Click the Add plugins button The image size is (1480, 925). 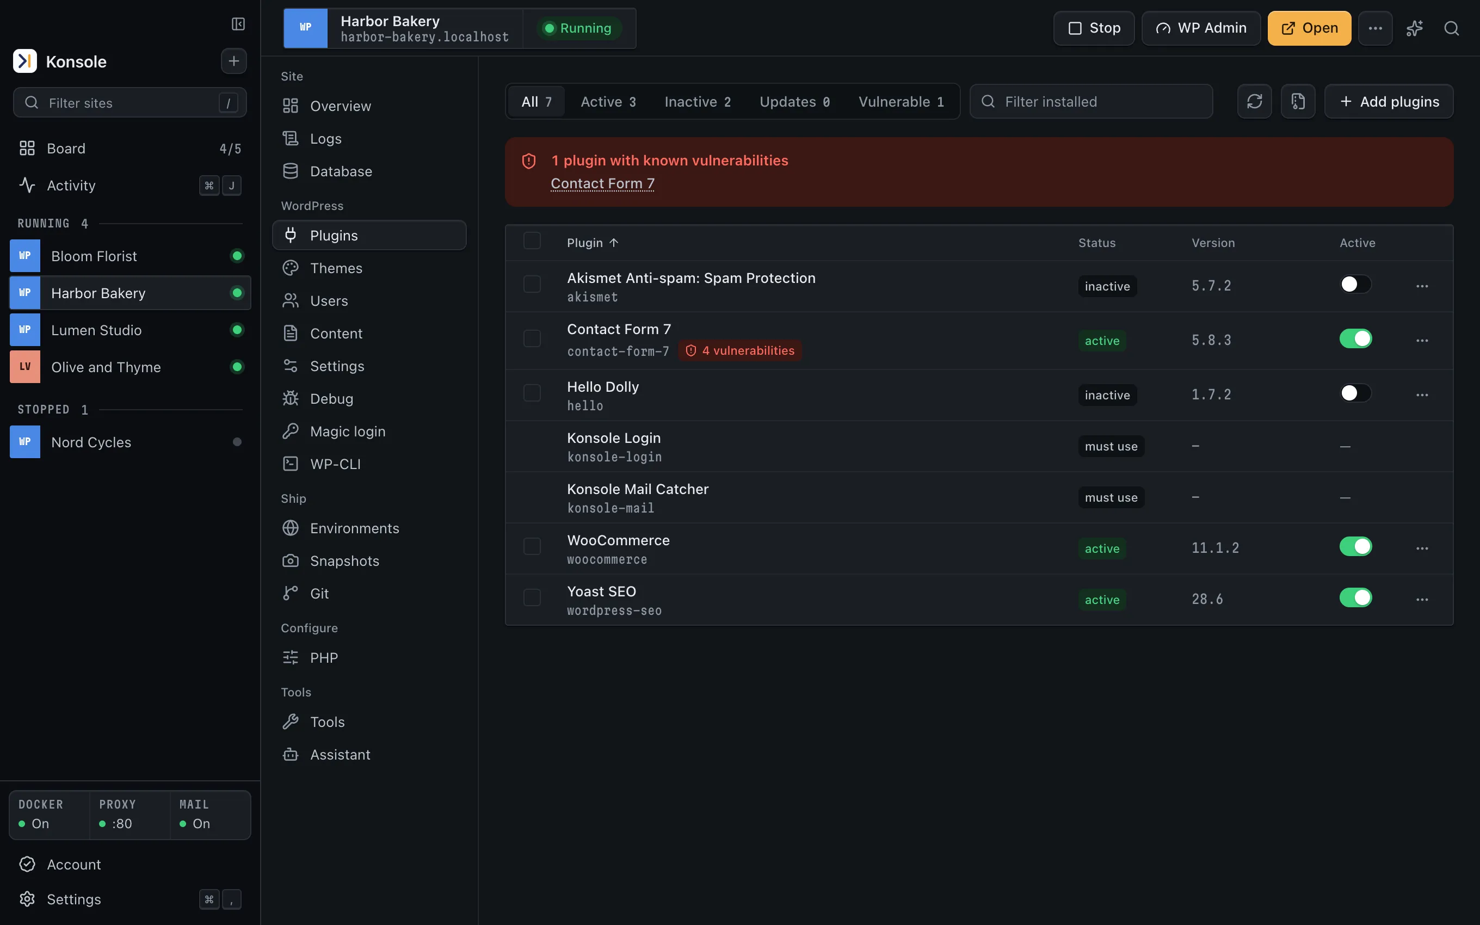pos(1388,102)
